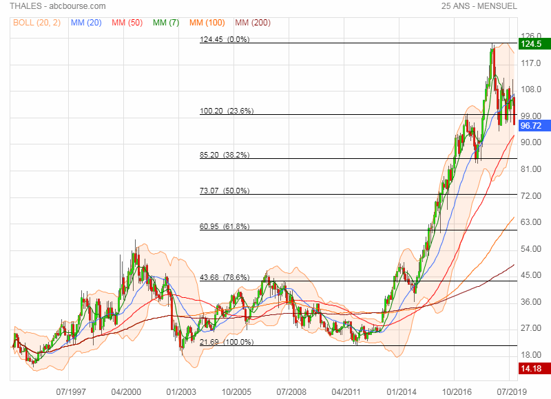This screenshot has height=399, width=551.
Task: Click the 45.00 price axis value
Action: pos(530,275)
